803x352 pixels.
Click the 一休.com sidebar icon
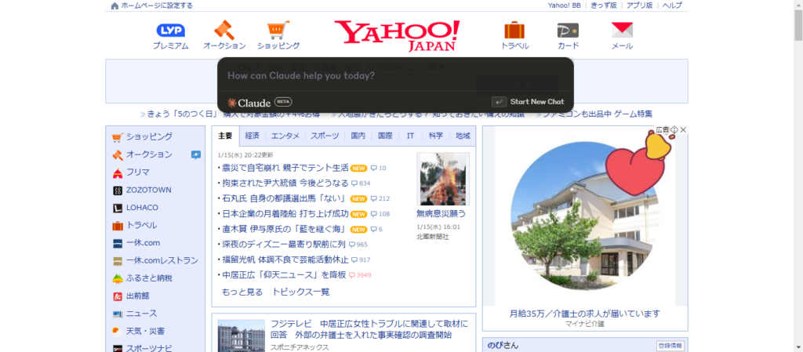point(118,244)
